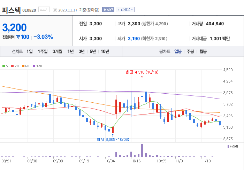Click the 하한가 2,310 text
Image resolution: width=244 pixels, height=170 pixels.
[154, 39]
